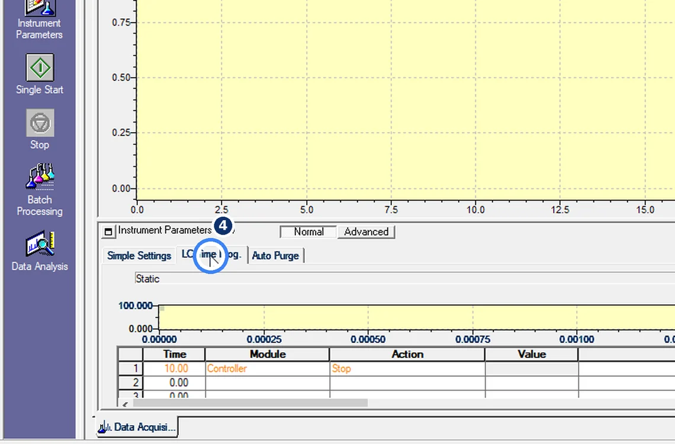
Task: Click the horizontal scrollbar thumb below table
Action: click(250, 403)
